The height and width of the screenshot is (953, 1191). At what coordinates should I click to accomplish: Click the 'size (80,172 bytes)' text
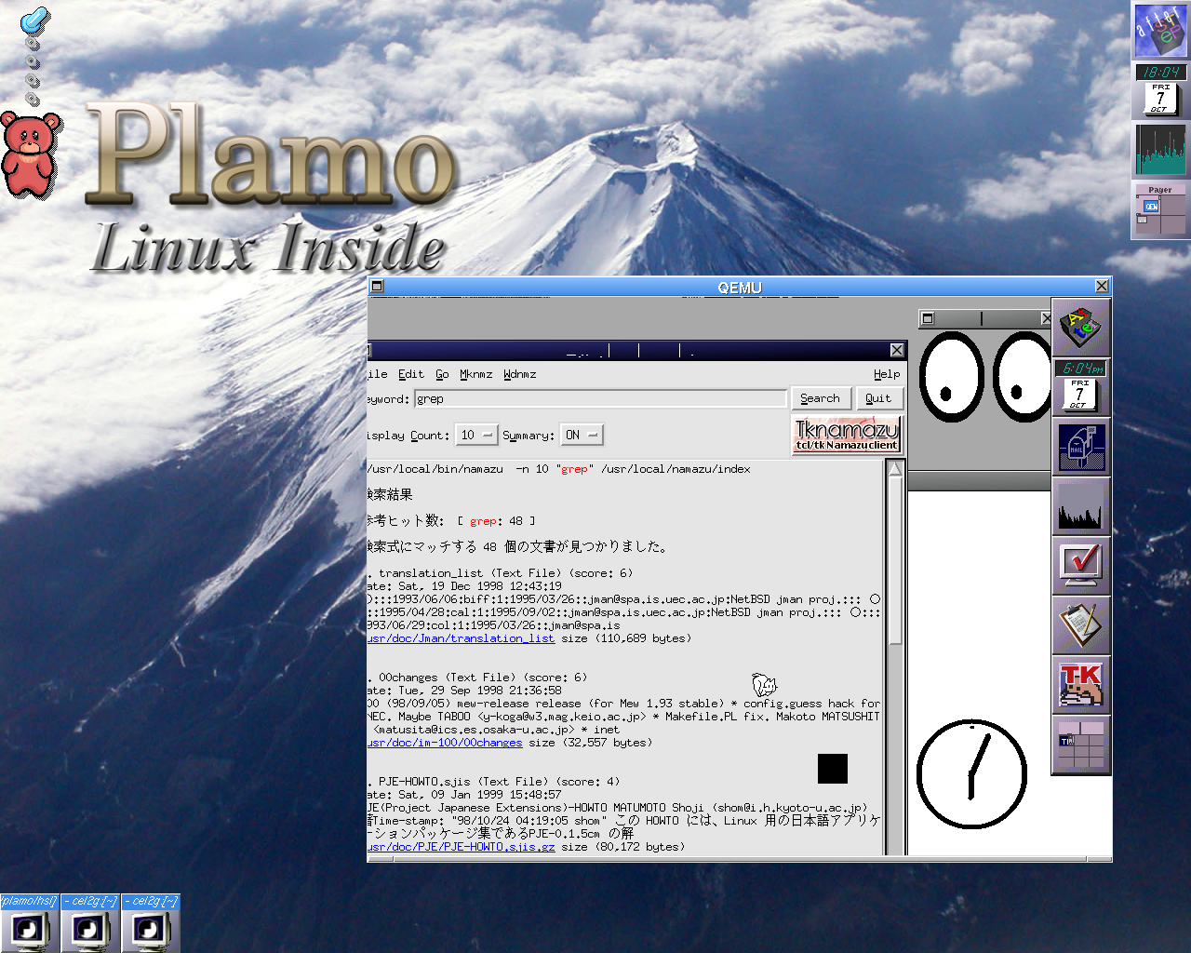click(622, 847)
